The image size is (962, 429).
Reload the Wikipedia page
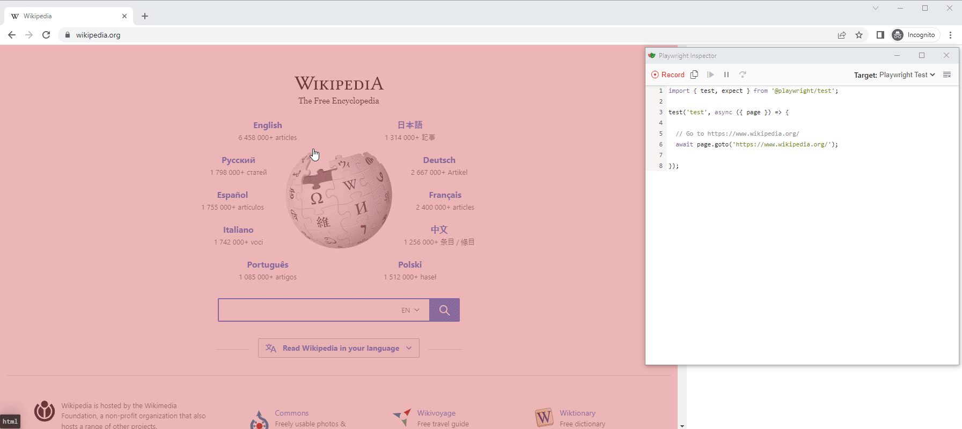46,35
